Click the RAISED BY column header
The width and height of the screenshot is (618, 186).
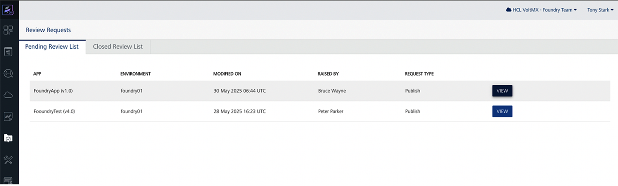tap(328, 74)
